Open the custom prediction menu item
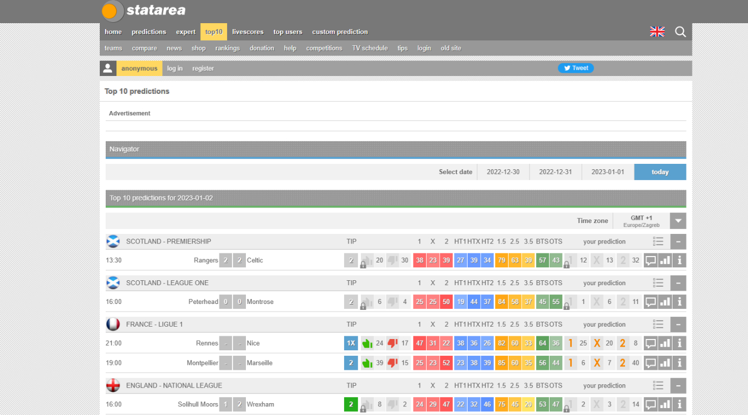748x415 pixels. click(x=340, y=32)
